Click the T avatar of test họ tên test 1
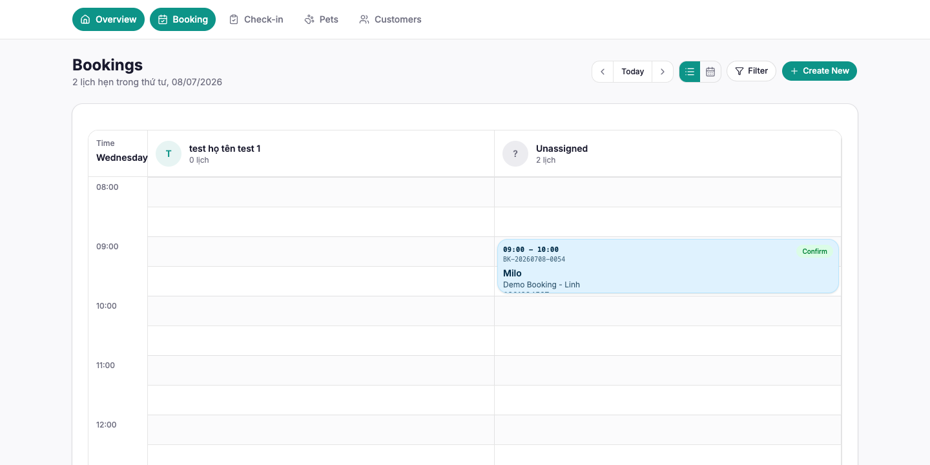This screenshot has height=465, width=930. coord(169,154)
